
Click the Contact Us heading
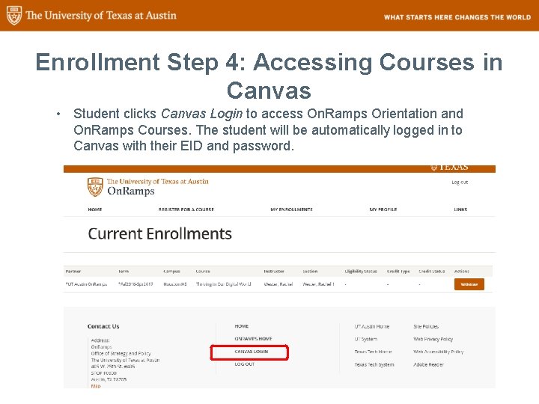(103, 326)
